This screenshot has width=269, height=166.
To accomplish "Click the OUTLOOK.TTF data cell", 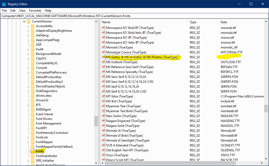I will 231,62.
